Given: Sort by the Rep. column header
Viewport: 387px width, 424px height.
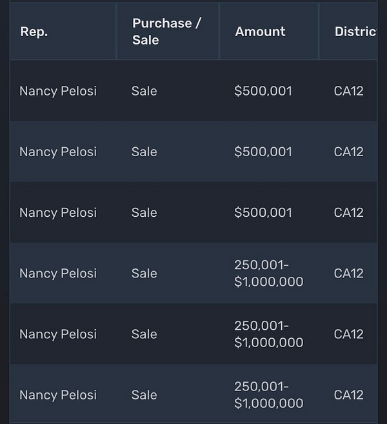Looking at the screenshot, I should pos(34,32).
